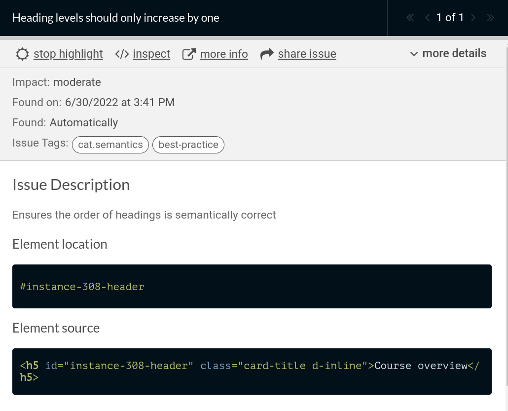Click the highlight sun icon
The image size is (508, 411).
tap(22, 54)
